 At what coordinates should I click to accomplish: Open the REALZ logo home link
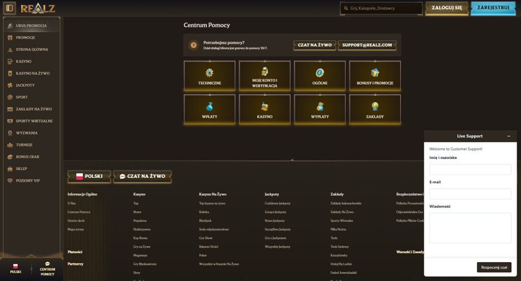coord(38,8)
